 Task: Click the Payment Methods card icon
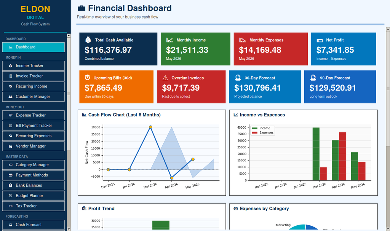[10, 175]
